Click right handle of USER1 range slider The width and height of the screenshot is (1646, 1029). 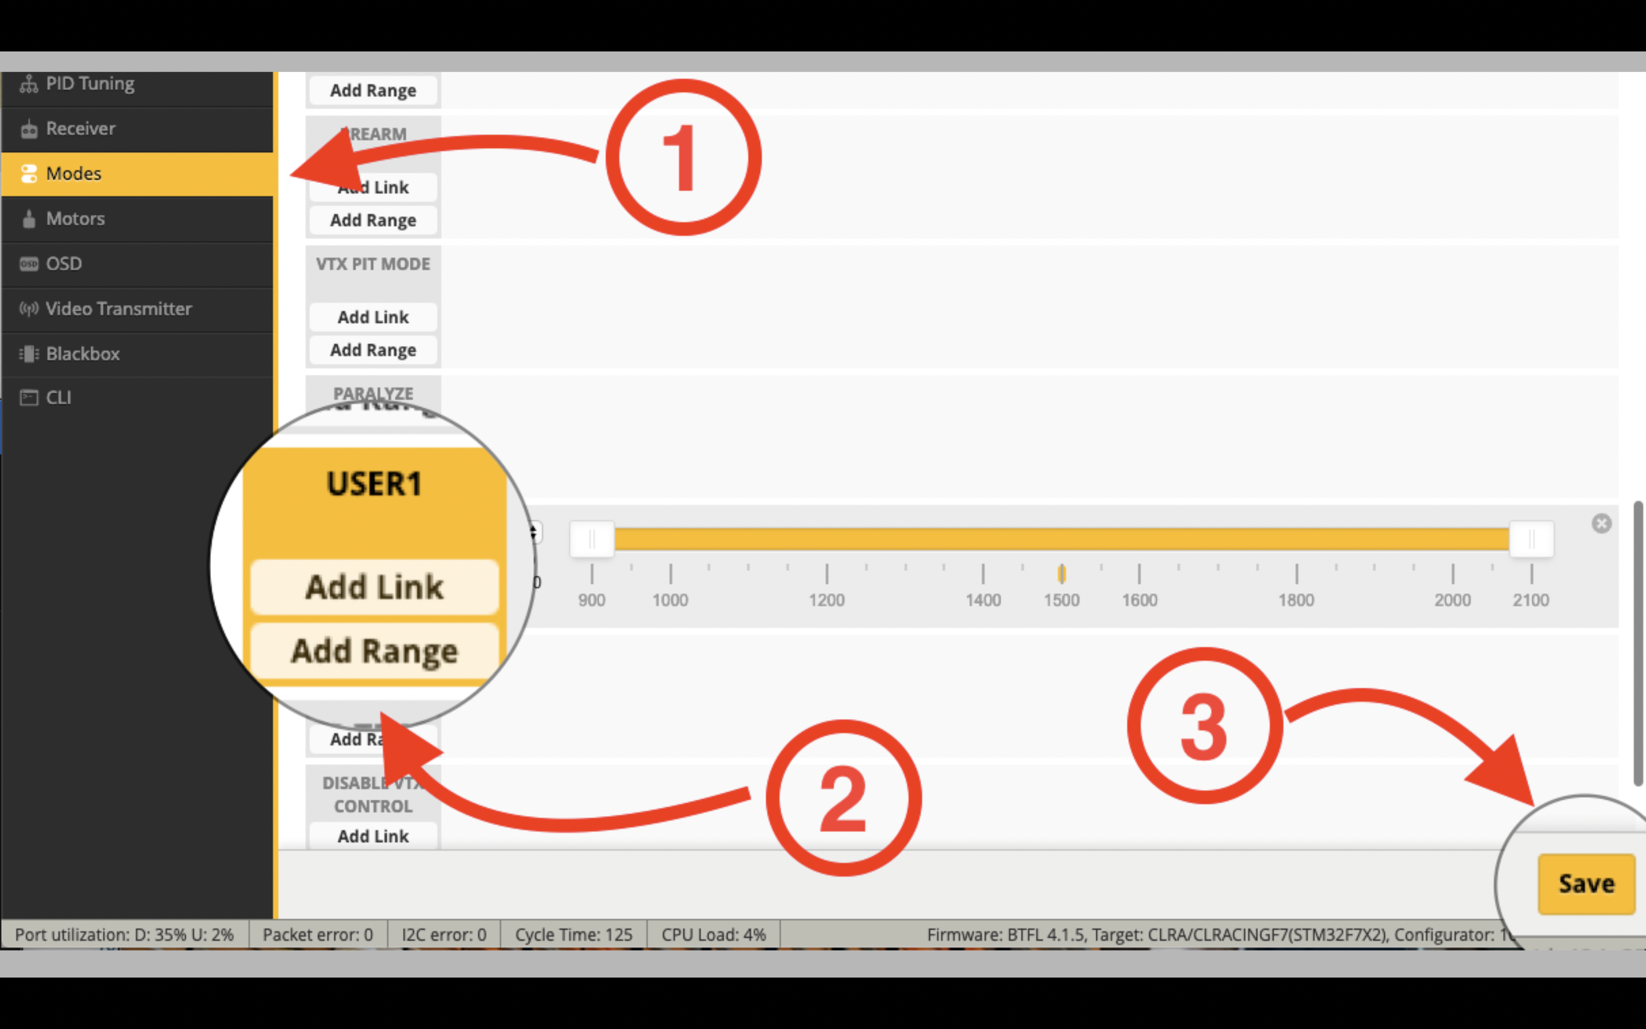pyautogui.click(x=1531, y=540)
